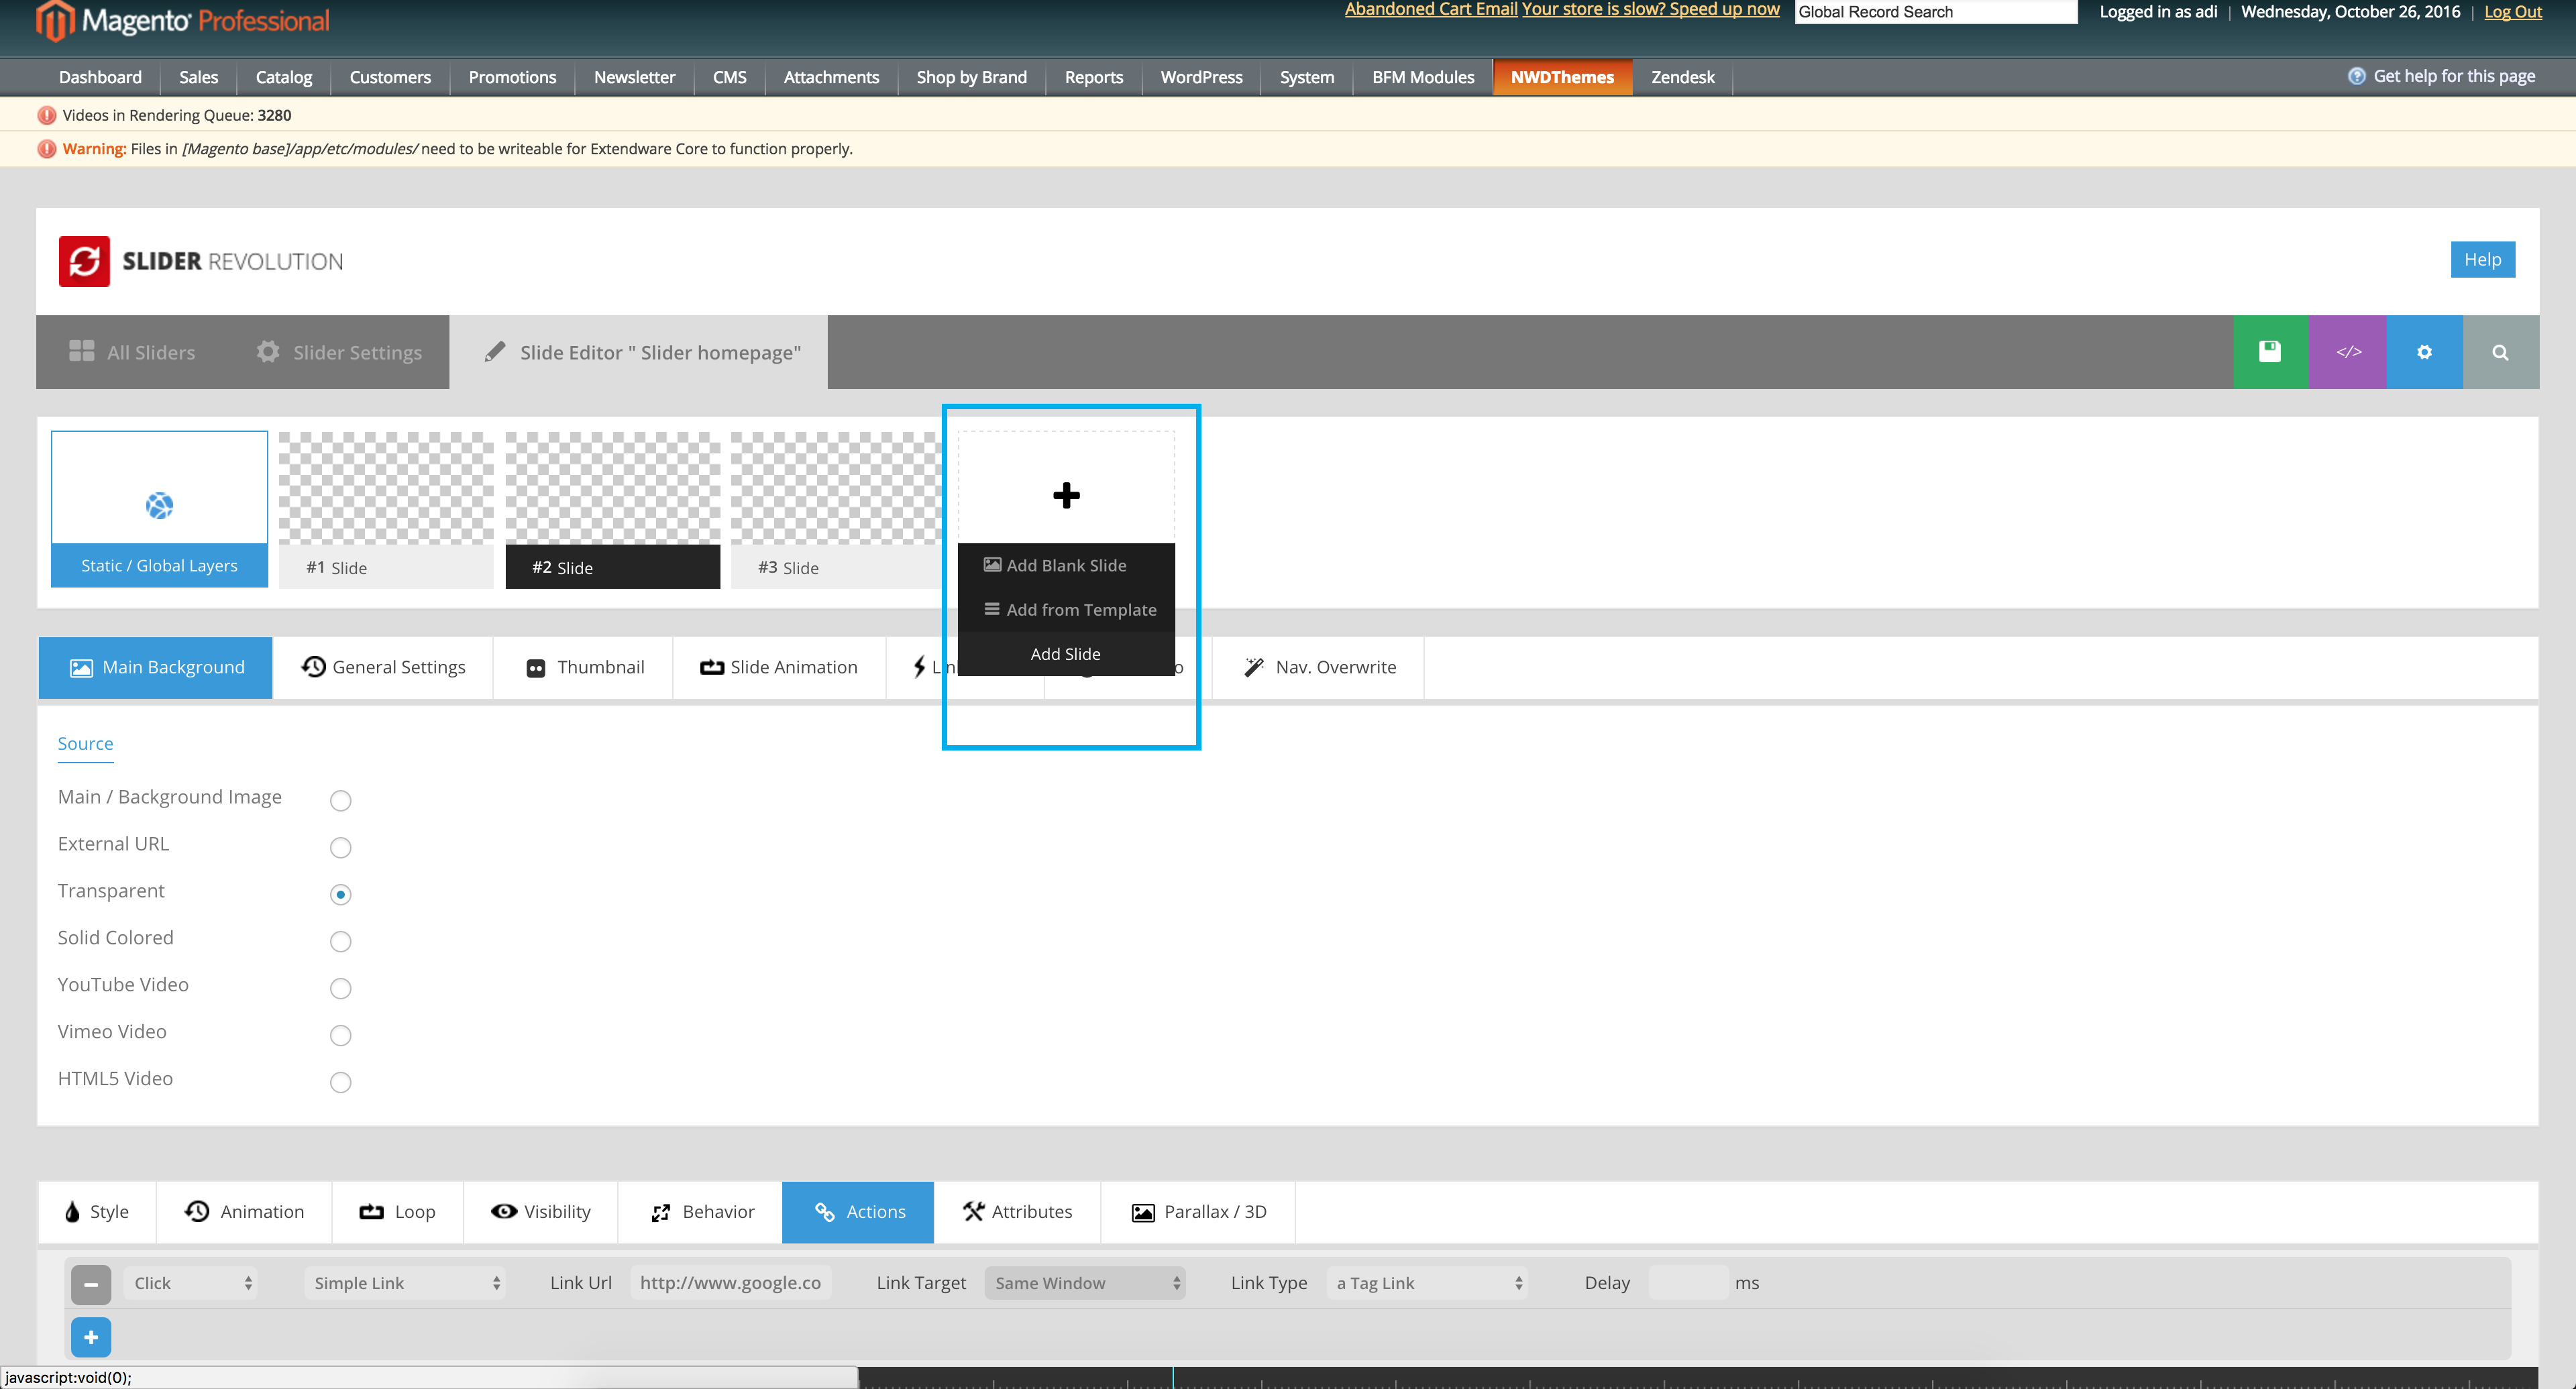Choose YouTube Video as background source
Image resolution: width=2576 pixels, height=1389 pixels.
[x=340, y=988]
